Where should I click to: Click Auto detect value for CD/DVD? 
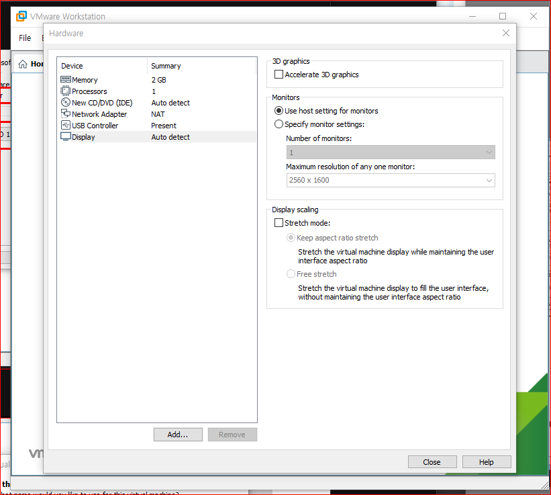point(170,103)
